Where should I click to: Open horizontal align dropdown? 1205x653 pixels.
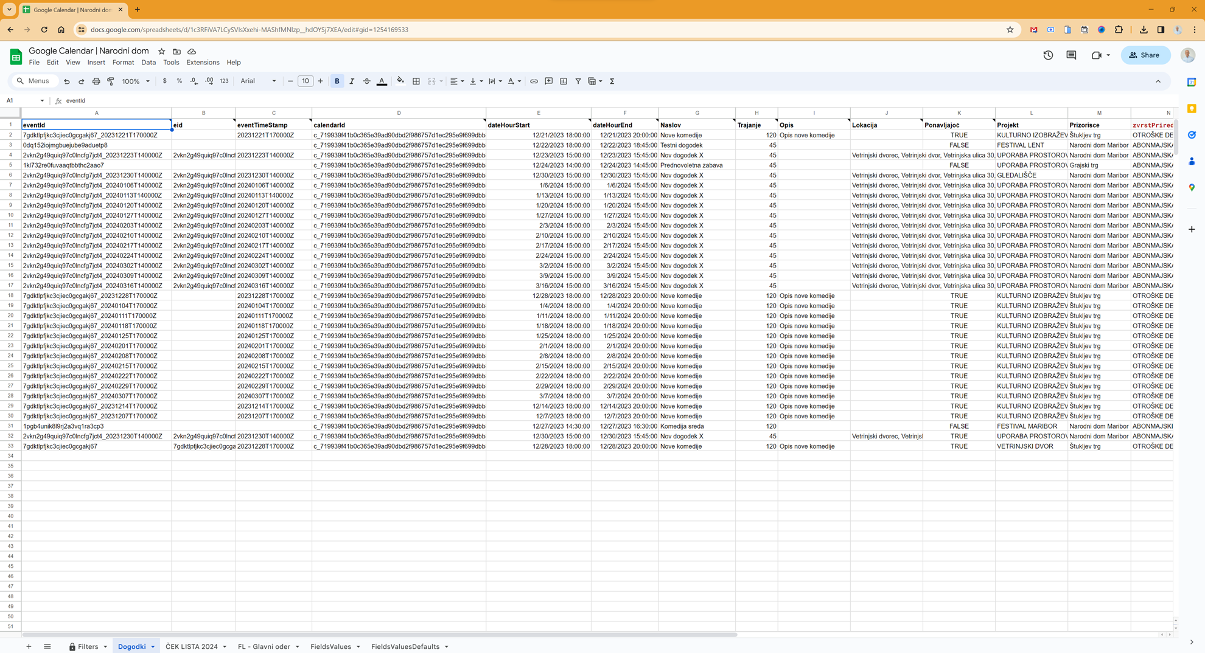pyautogui.click(x=457, y=81)
